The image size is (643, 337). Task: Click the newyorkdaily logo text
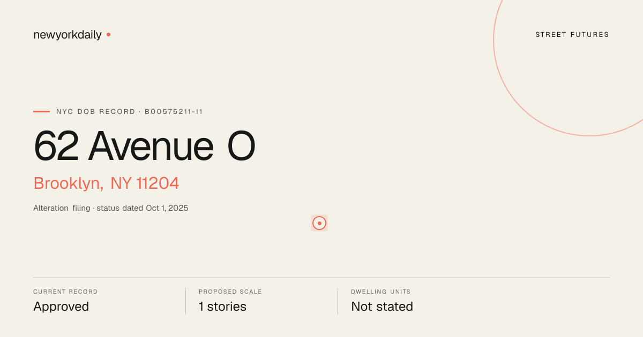[68, 35]
